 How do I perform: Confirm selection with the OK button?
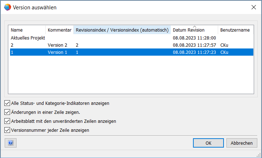click(208, 143)
